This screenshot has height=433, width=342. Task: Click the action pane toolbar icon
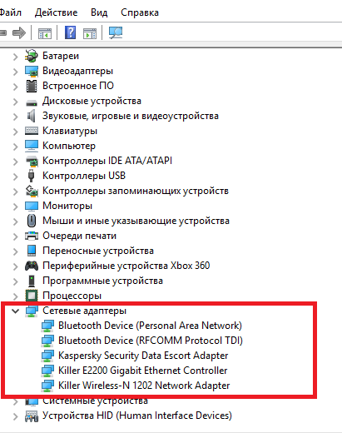pyautogui.click(x=90, y=33)
